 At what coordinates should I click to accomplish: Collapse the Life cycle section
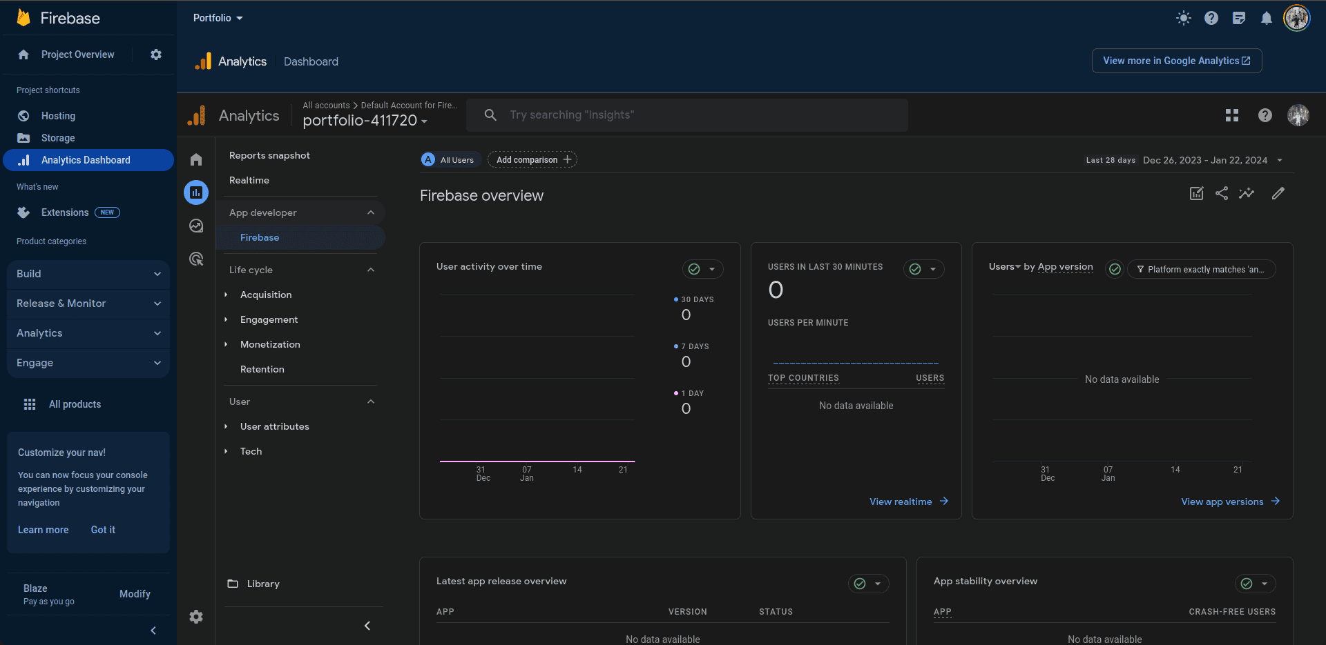coord(370,270)
